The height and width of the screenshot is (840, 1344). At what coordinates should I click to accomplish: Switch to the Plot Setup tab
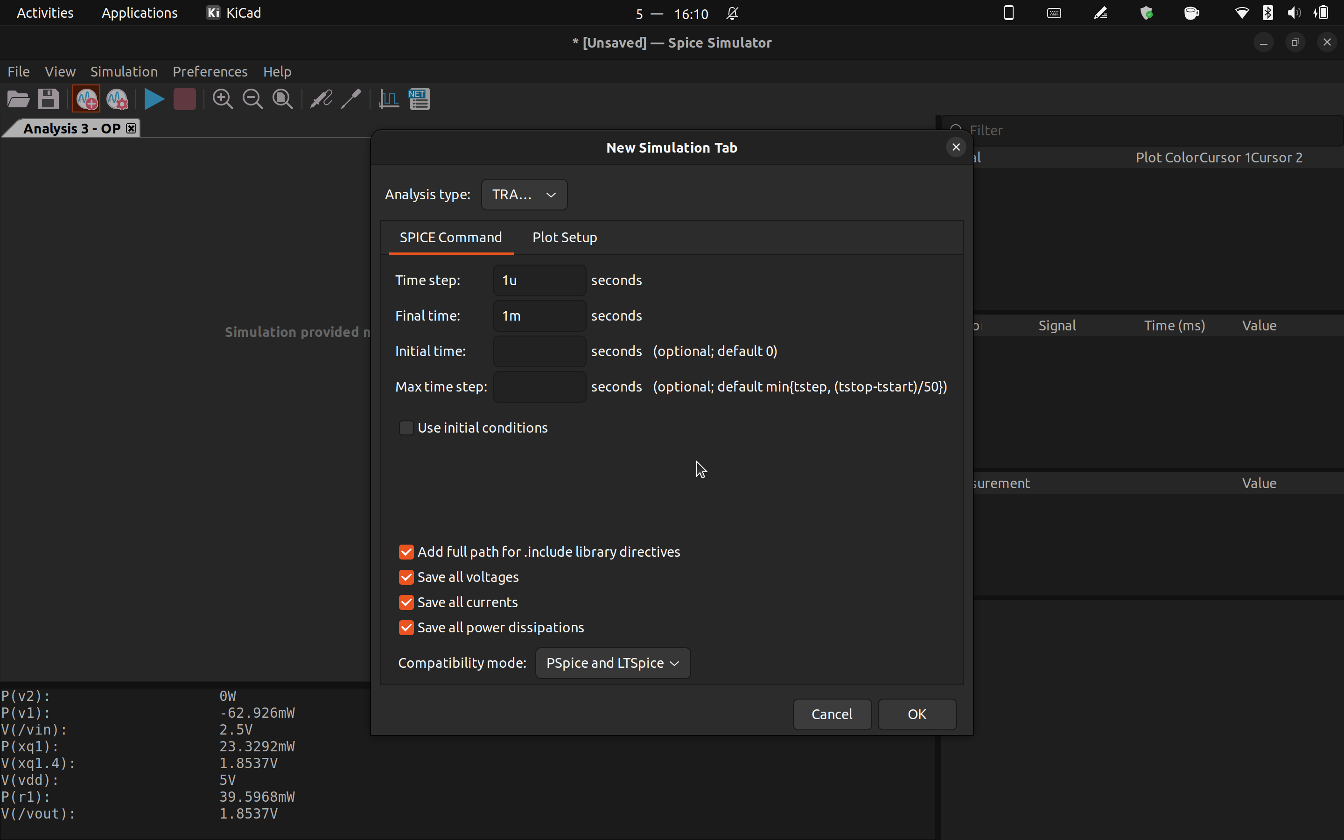click(x=564, y=237)
